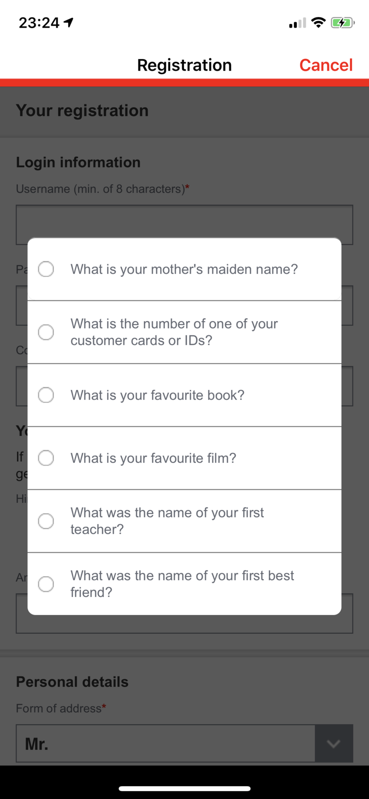Screen dimensions: 369x799
Task: Choose "What is your favourite film?" option text
Action: click(153, 458)
